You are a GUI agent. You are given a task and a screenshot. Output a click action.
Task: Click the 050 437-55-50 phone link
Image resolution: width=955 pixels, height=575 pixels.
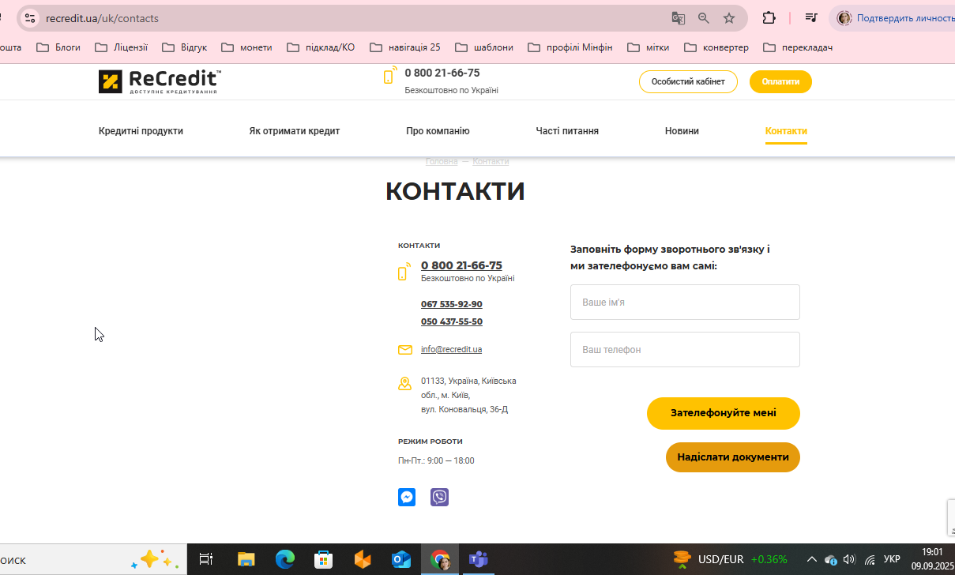tap(452, 322)
